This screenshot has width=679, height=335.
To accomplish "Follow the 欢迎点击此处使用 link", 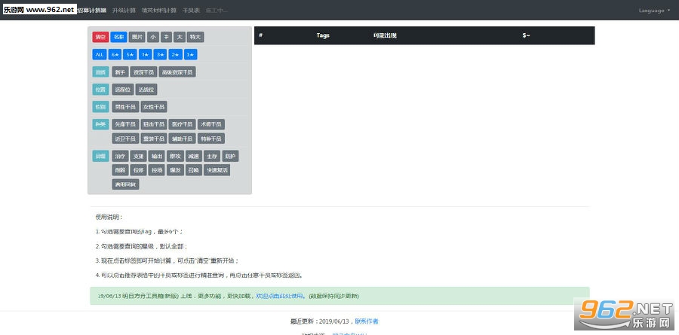I will (x=281, y=296).
